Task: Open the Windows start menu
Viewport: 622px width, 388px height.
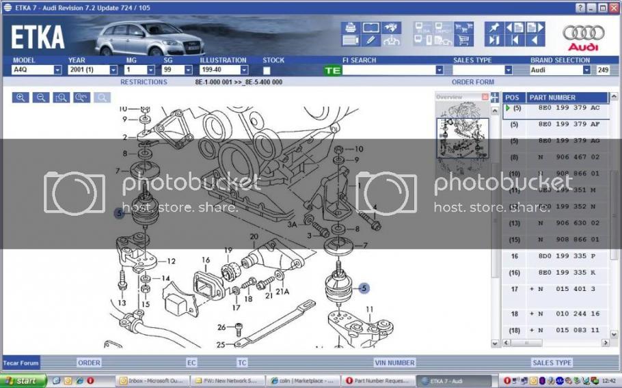Action: point(23,380)
